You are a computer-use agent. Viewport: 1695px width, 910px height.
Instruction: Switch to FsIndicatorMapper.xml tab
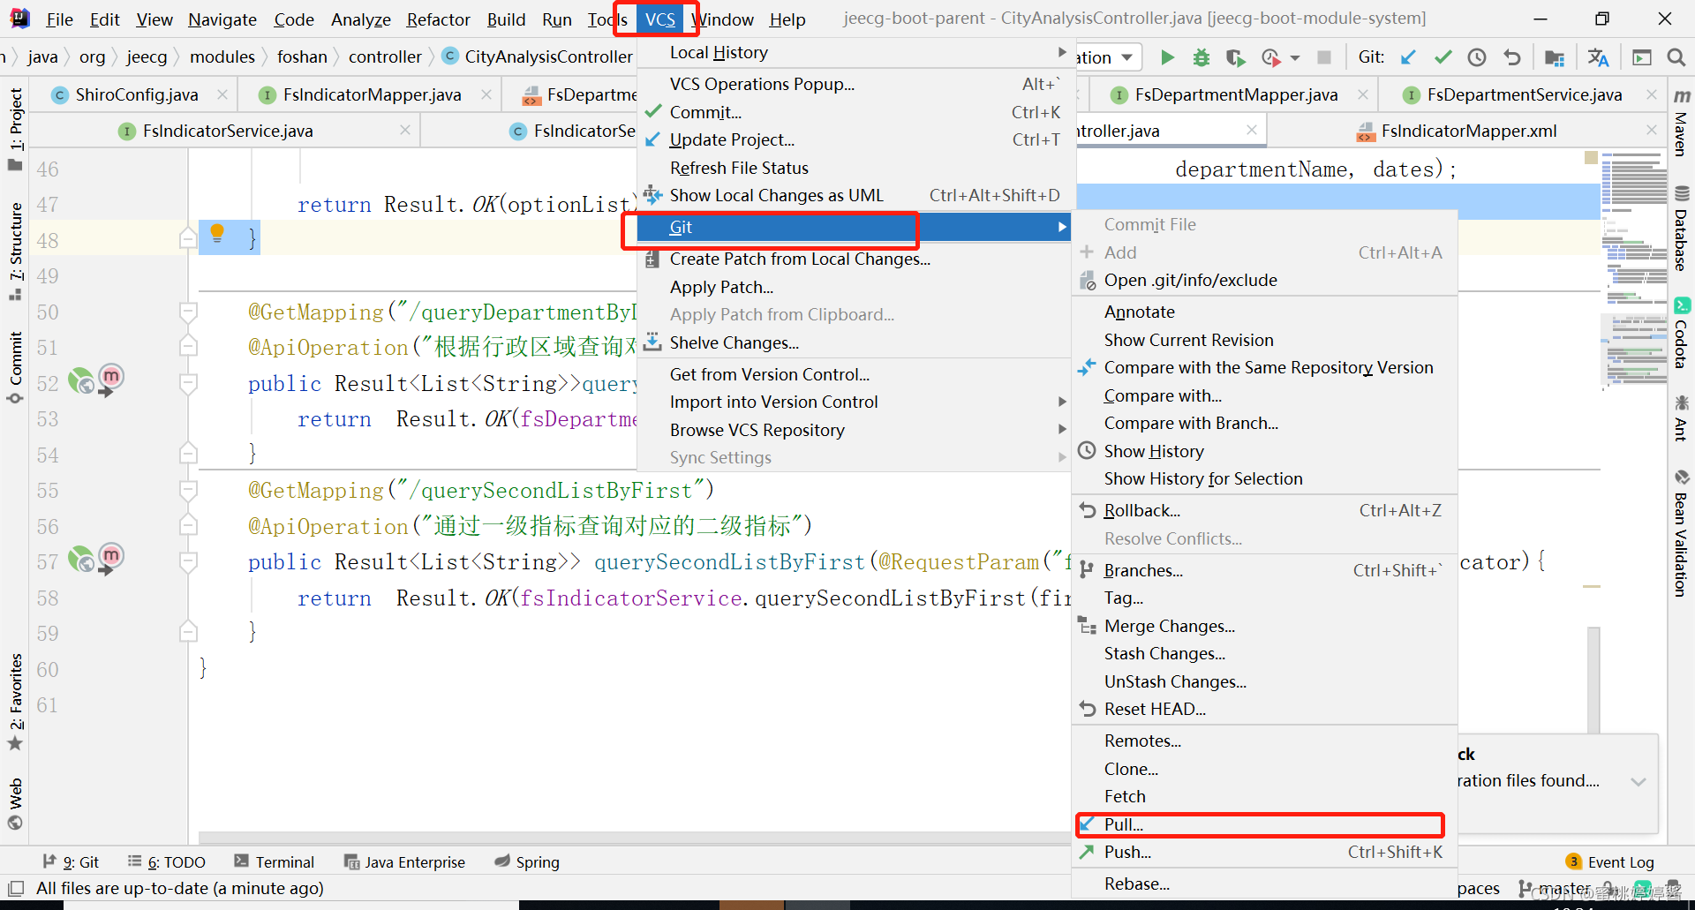click(x=1468, y=131)
